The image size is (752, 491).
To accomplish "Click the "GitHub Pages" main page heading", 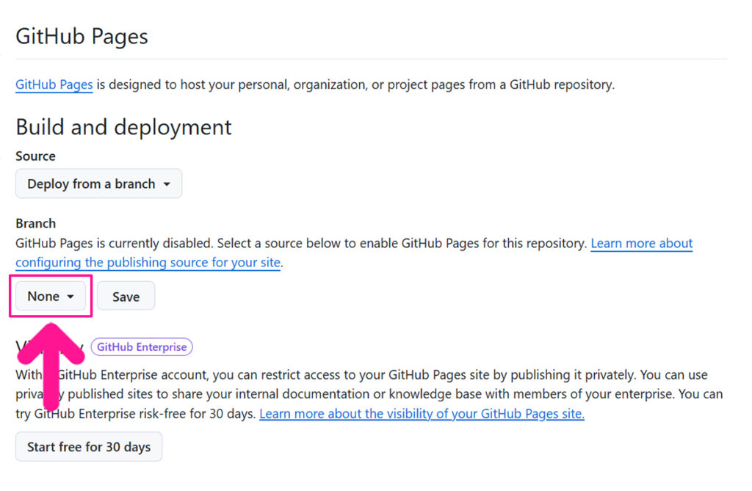I will tap(82, 37).
